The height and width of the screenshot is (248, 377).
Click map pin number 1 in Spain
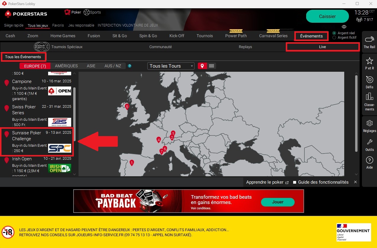132,163
